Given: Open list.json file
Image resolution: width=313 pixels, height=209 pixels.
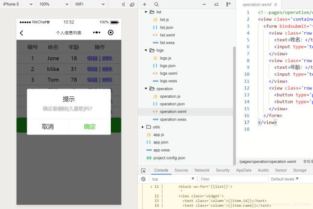Looking at the screenshot, I should coord(166,27).
